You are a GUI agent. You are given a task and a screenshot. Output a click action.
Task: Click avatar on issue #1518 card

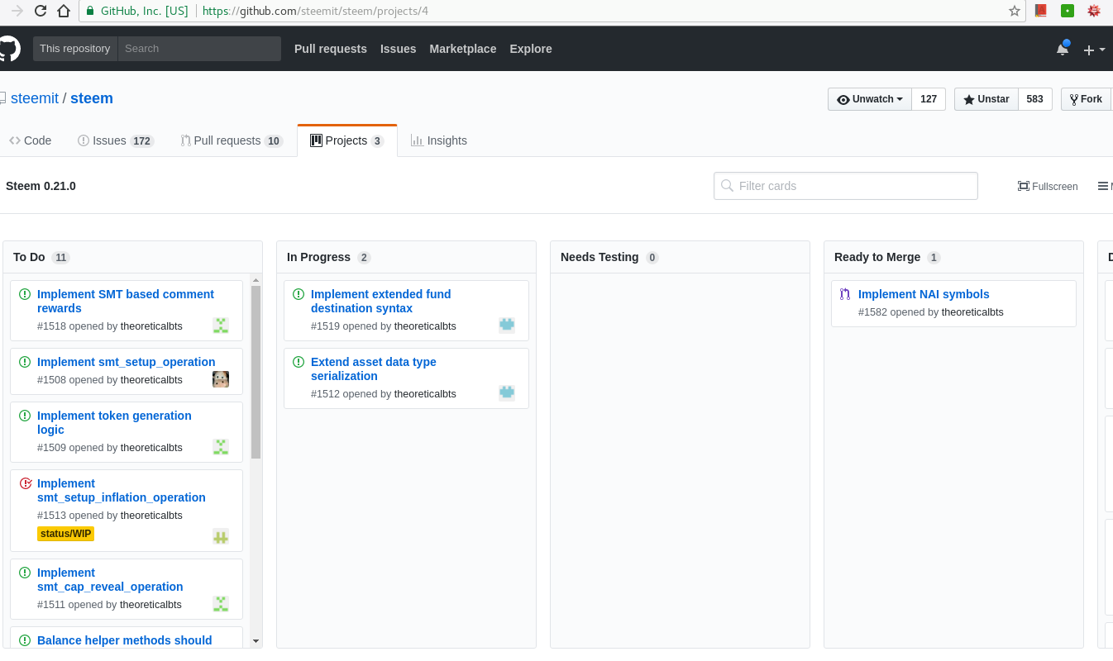click(221, 326)
